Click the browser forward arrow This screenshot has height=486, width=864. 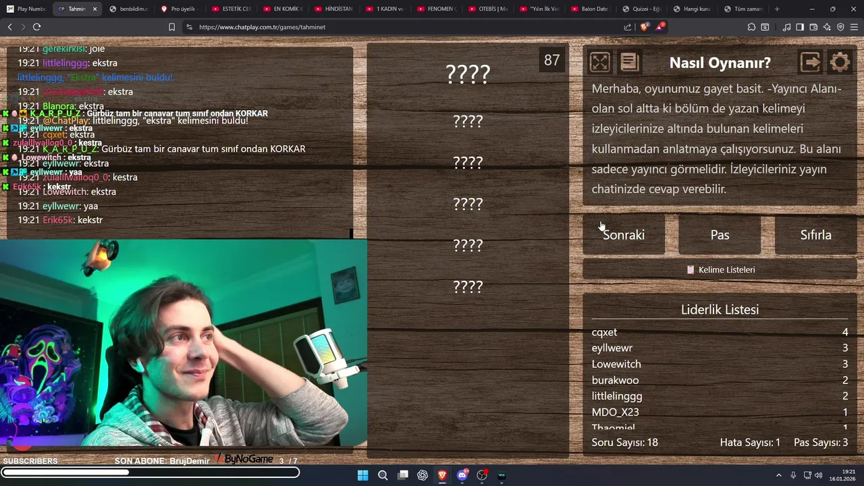[x=23, y=27]
